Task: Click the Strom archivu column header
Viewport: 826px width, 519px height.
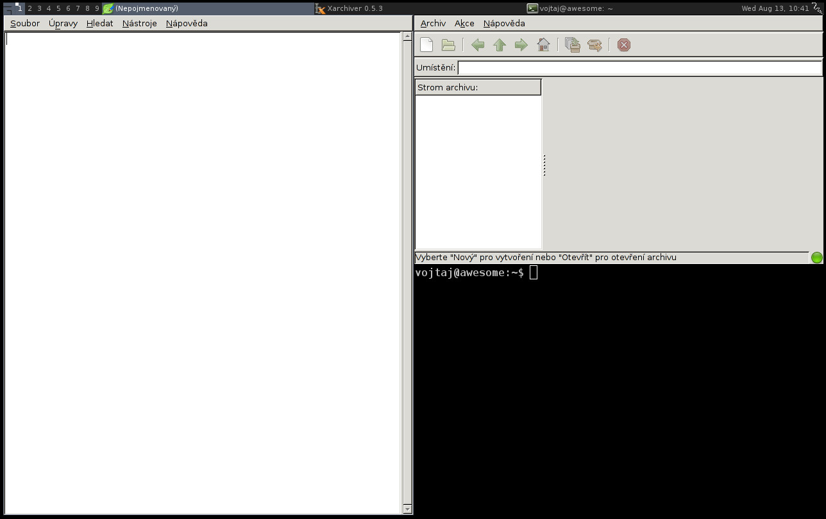Action: [x=478, y=87]
